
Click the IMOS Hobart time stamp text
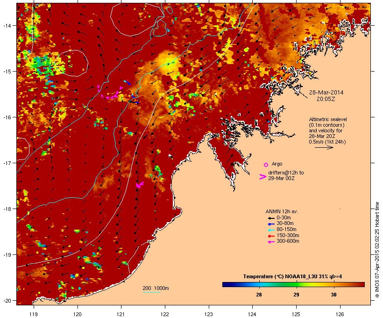coord(377,250)
